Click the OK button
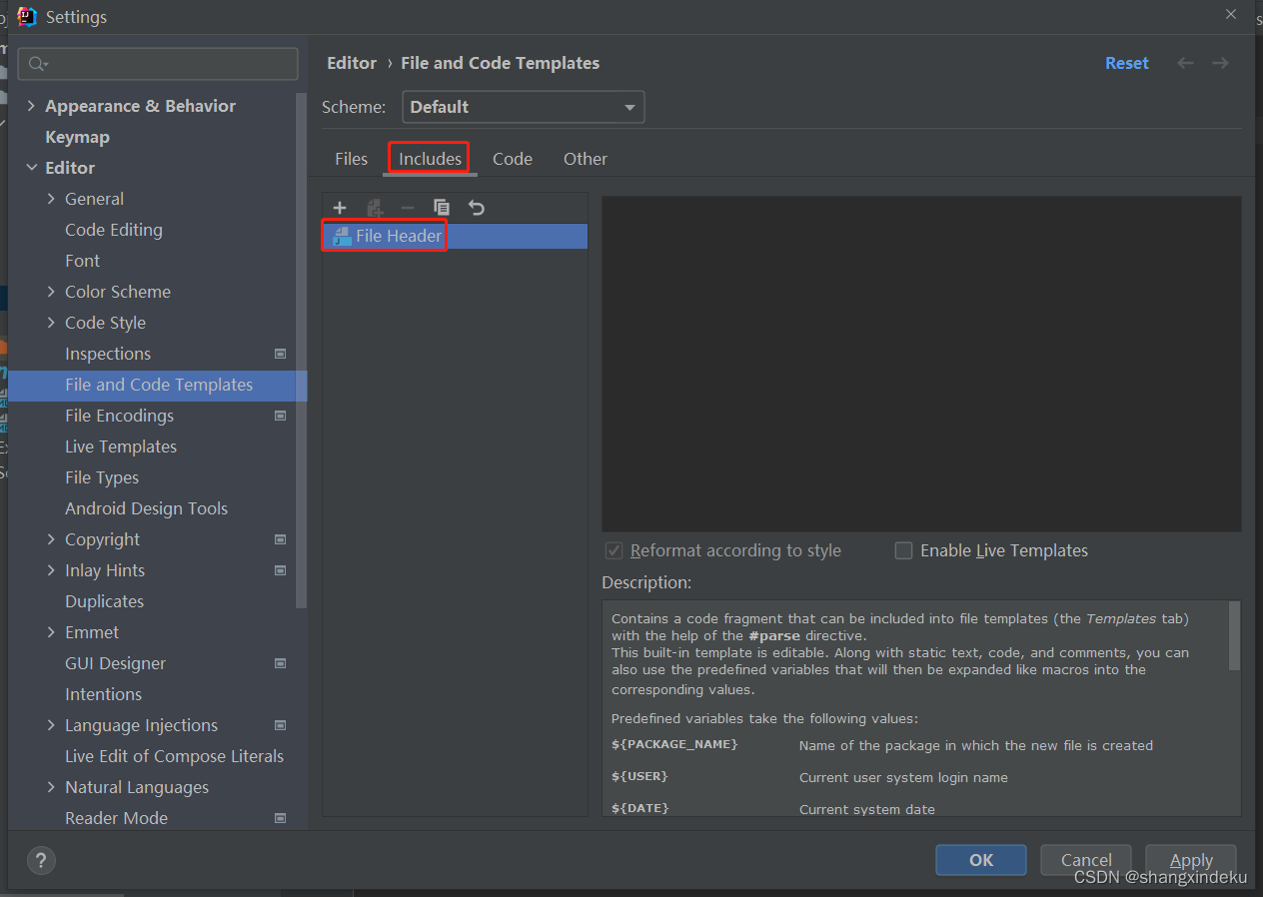Image resolution: width=1263 pixels, height=897 pixels. (981, 860)
